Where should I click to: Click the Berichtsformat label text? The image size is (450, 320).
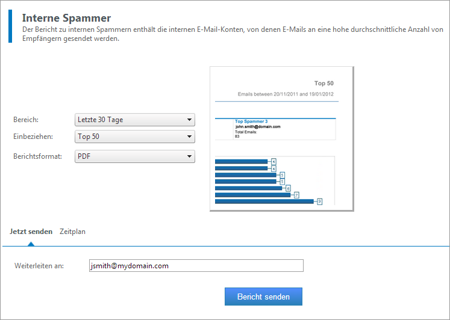point(37,156)
